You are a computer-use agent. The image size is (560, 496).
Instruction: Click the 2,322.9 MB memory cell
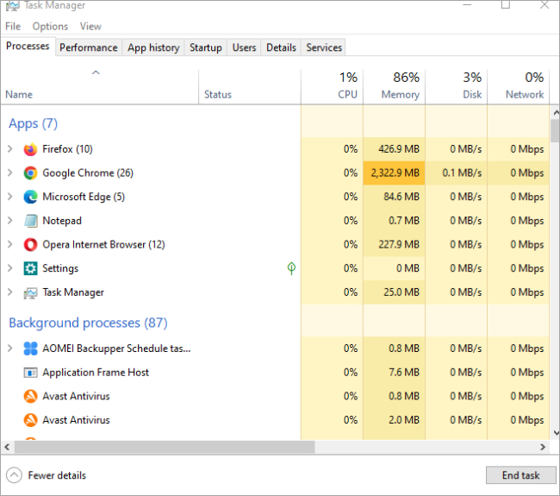click(x=395, y=173)
